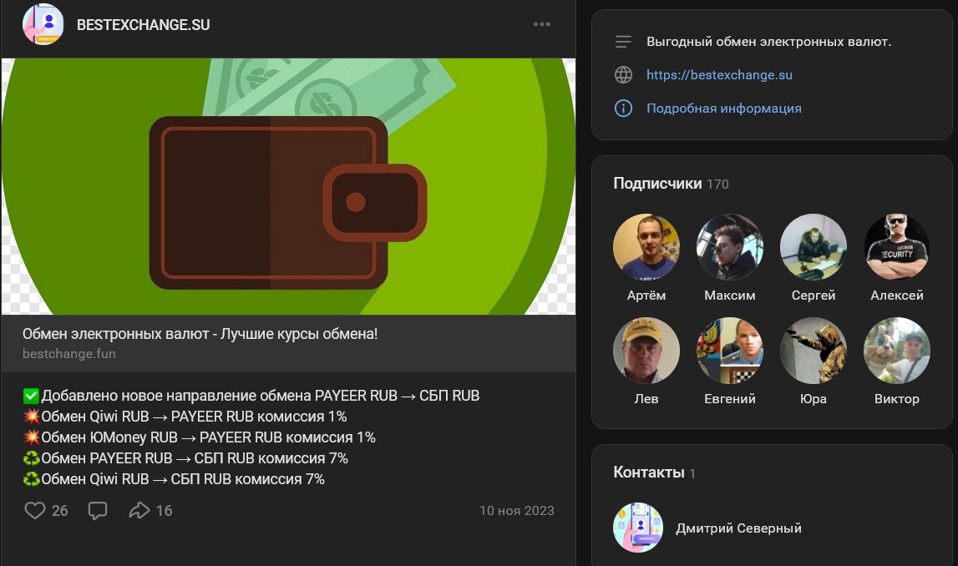Open subscriber Артём's avatar
The height and width of the screenshot is (566, 958).
(x=646, y=246)
